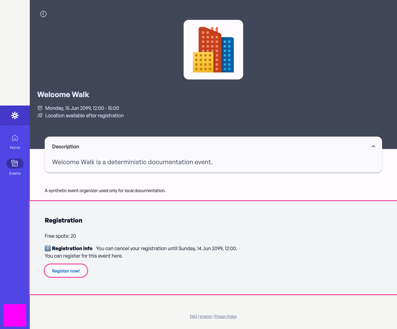Screen dimensions: 397x329
Task: Click the Home label in the side navigation
Action: click(15, 148)
